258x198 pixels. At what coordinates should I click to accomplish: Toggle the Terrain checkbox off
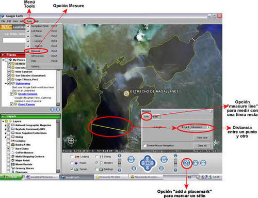(x=72, y=169)
